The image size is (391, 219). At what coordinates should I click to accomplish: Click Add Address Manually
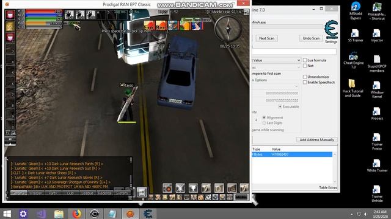pos(316,140)
